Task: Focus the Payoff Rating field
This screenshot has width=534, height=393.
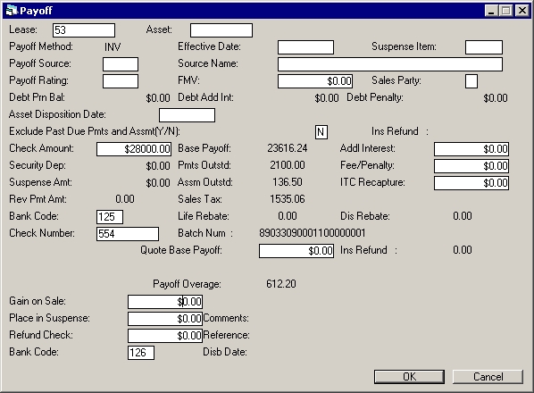Action: click(x=121, y=81)
